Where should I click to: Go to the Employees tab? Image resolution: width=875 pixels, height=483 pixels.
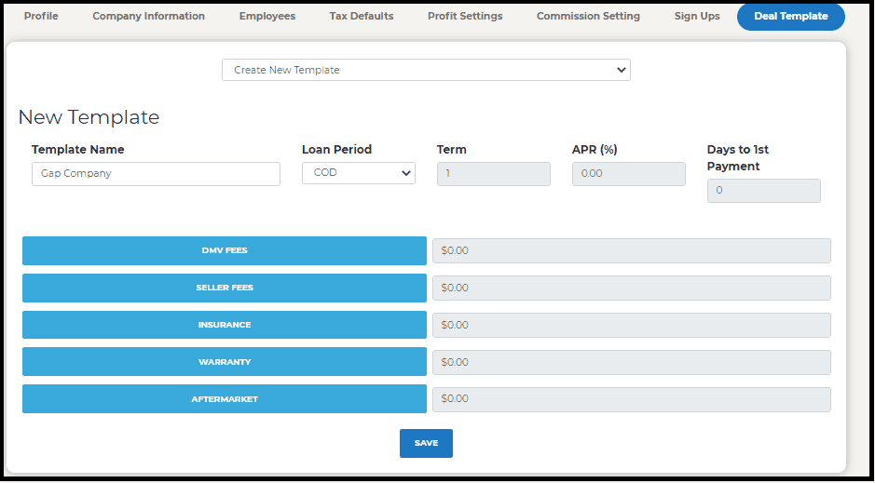(267, 16)
